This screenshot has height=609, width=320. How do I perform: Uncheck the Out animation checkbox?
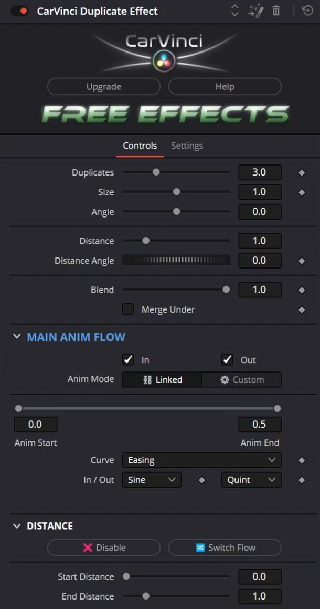[x=227, y=359]
